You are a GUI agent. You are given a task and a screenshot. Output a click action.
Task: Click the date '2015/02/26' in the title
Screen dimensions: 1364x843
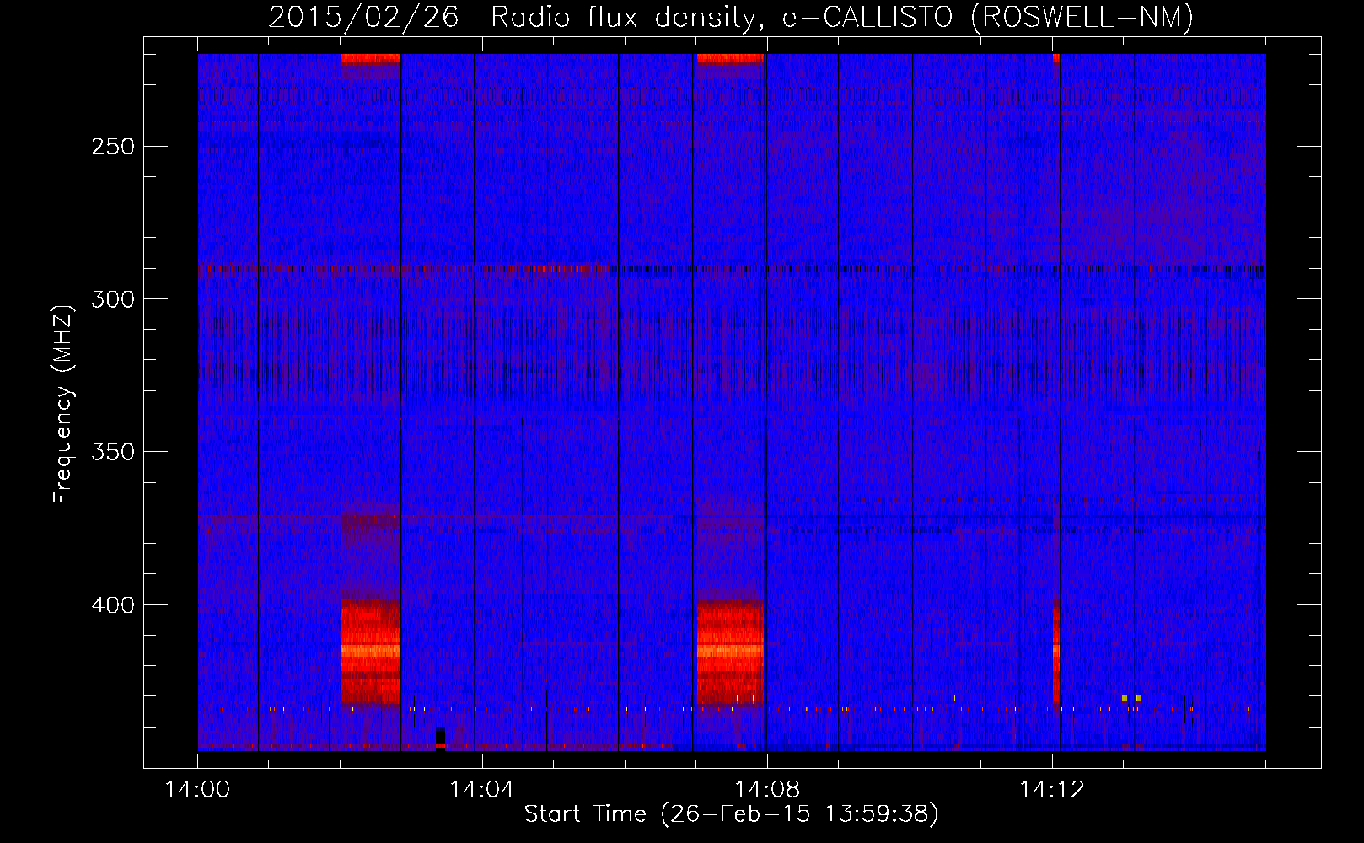(364, 17)
